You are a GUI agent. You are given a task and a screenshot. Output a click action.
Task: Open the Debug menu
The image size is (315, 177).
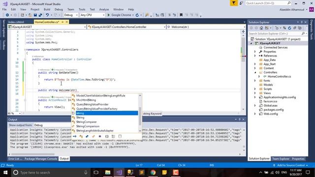click(59, 9)
